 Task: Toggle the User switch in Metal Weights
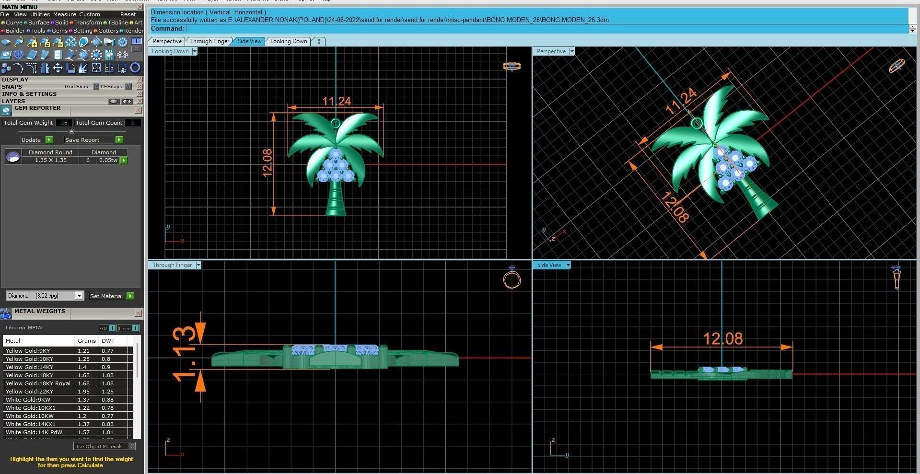[135, 328]
